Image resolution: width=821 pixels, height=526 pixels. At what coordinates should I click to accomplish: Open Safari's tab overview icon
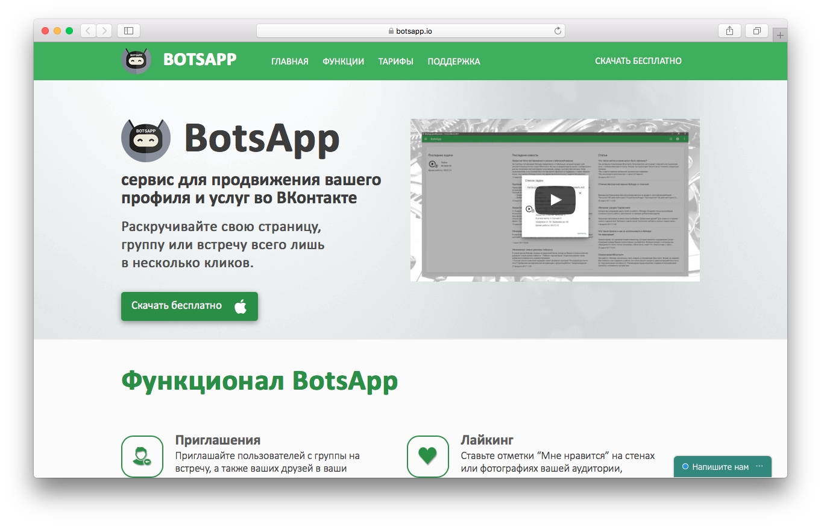pos(757,31)
